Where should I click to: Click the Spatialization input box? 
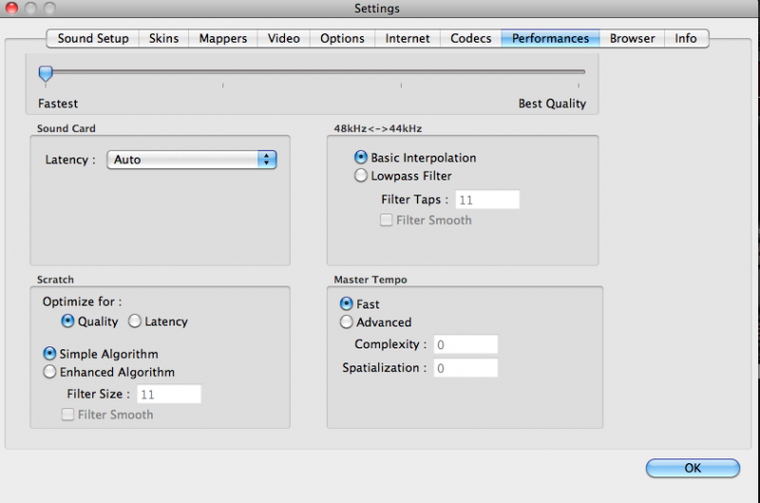465,368
